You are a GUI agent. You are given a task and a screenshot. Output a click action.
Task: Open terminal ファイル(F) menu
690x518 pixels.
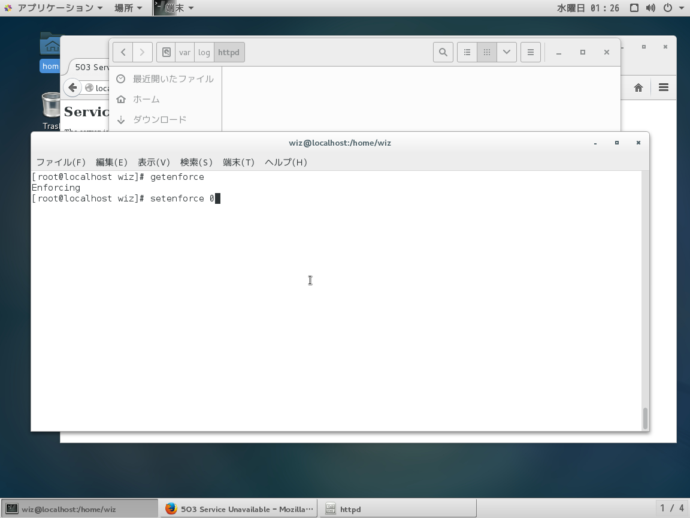[60, 162]
